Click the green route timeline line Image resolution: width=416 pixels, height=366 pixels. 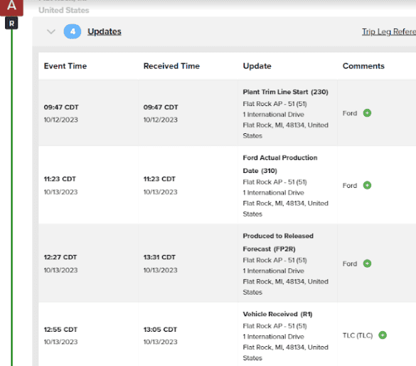coord(11,197)
